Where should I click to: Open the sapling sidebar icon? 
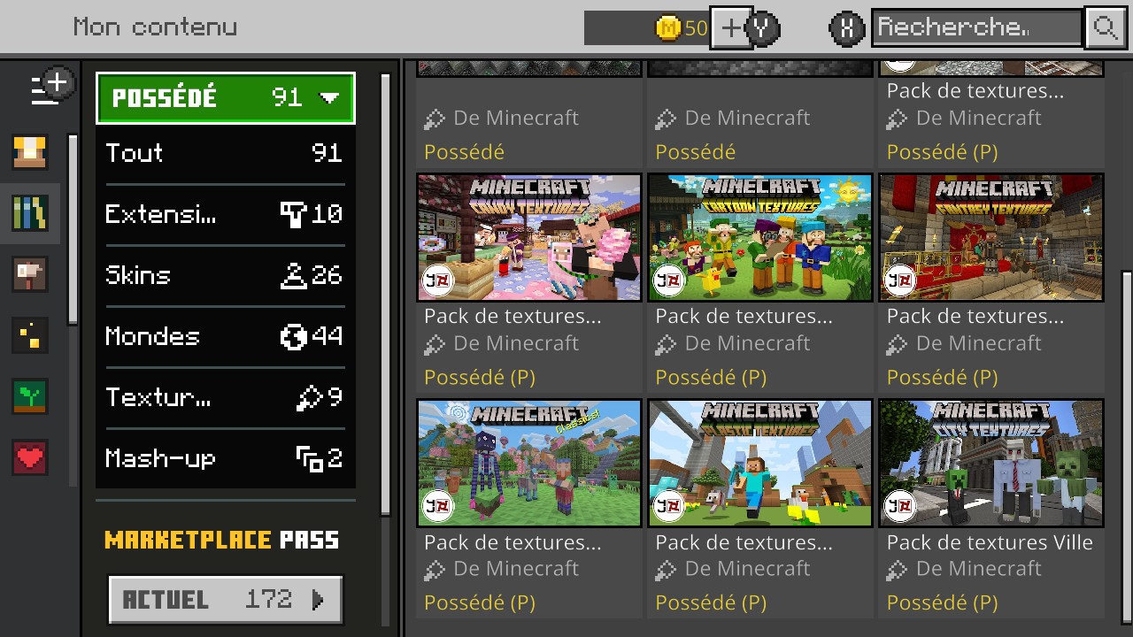coord(30,396)
